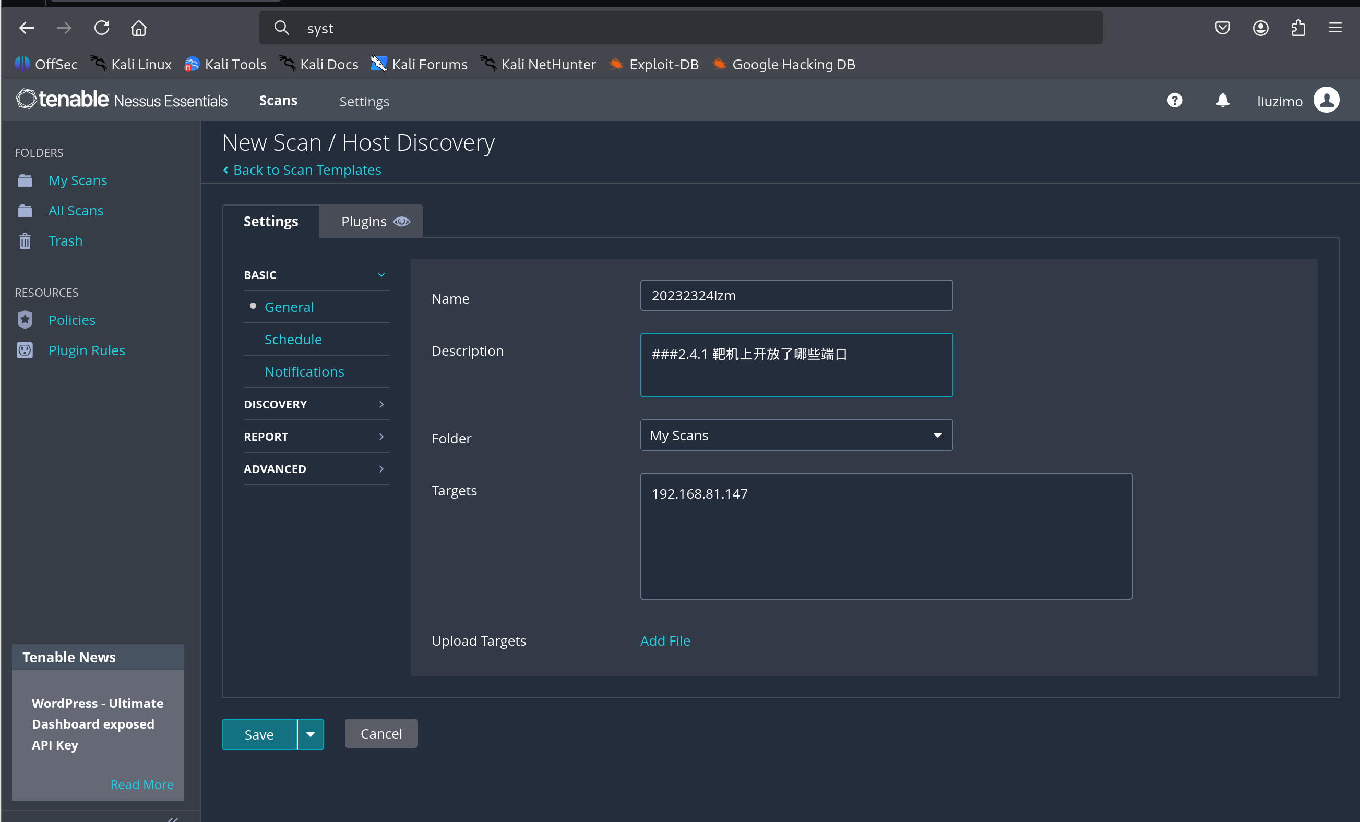Click the Plugin Rules icon
The width and height of the screenshot is (1360, 822).
(x=25, y=350)
